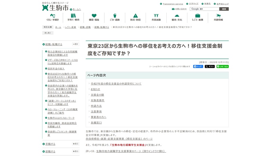Viewport: 271px width, 156px height.
Task: Send page with LINEで送る button
Action: click(223, 67)
